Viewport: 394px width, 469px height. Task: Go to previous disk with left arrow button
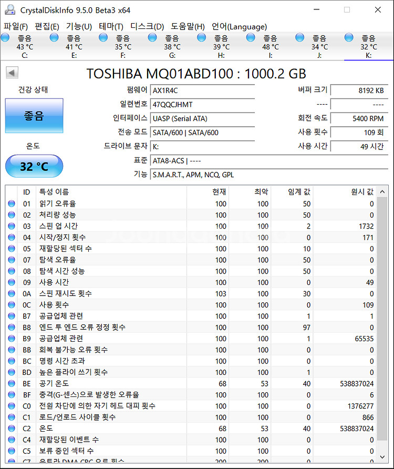pos(12,73)
